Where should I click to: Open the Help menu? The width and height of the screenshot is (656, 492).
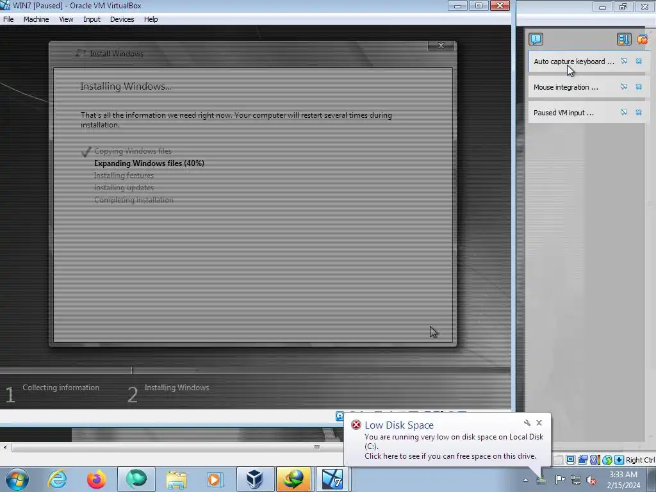tap(151, 19)
